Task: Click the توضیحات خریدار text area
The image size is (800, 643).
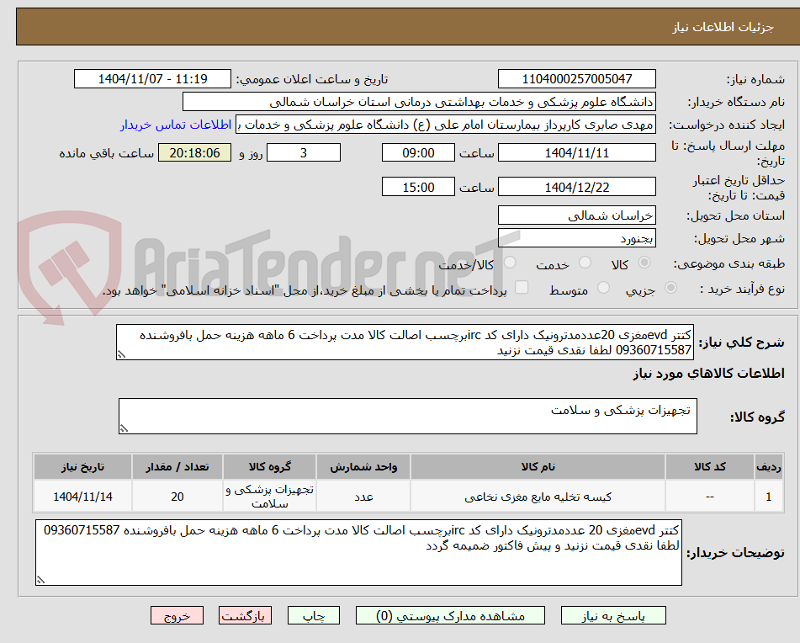Action: 358,553
